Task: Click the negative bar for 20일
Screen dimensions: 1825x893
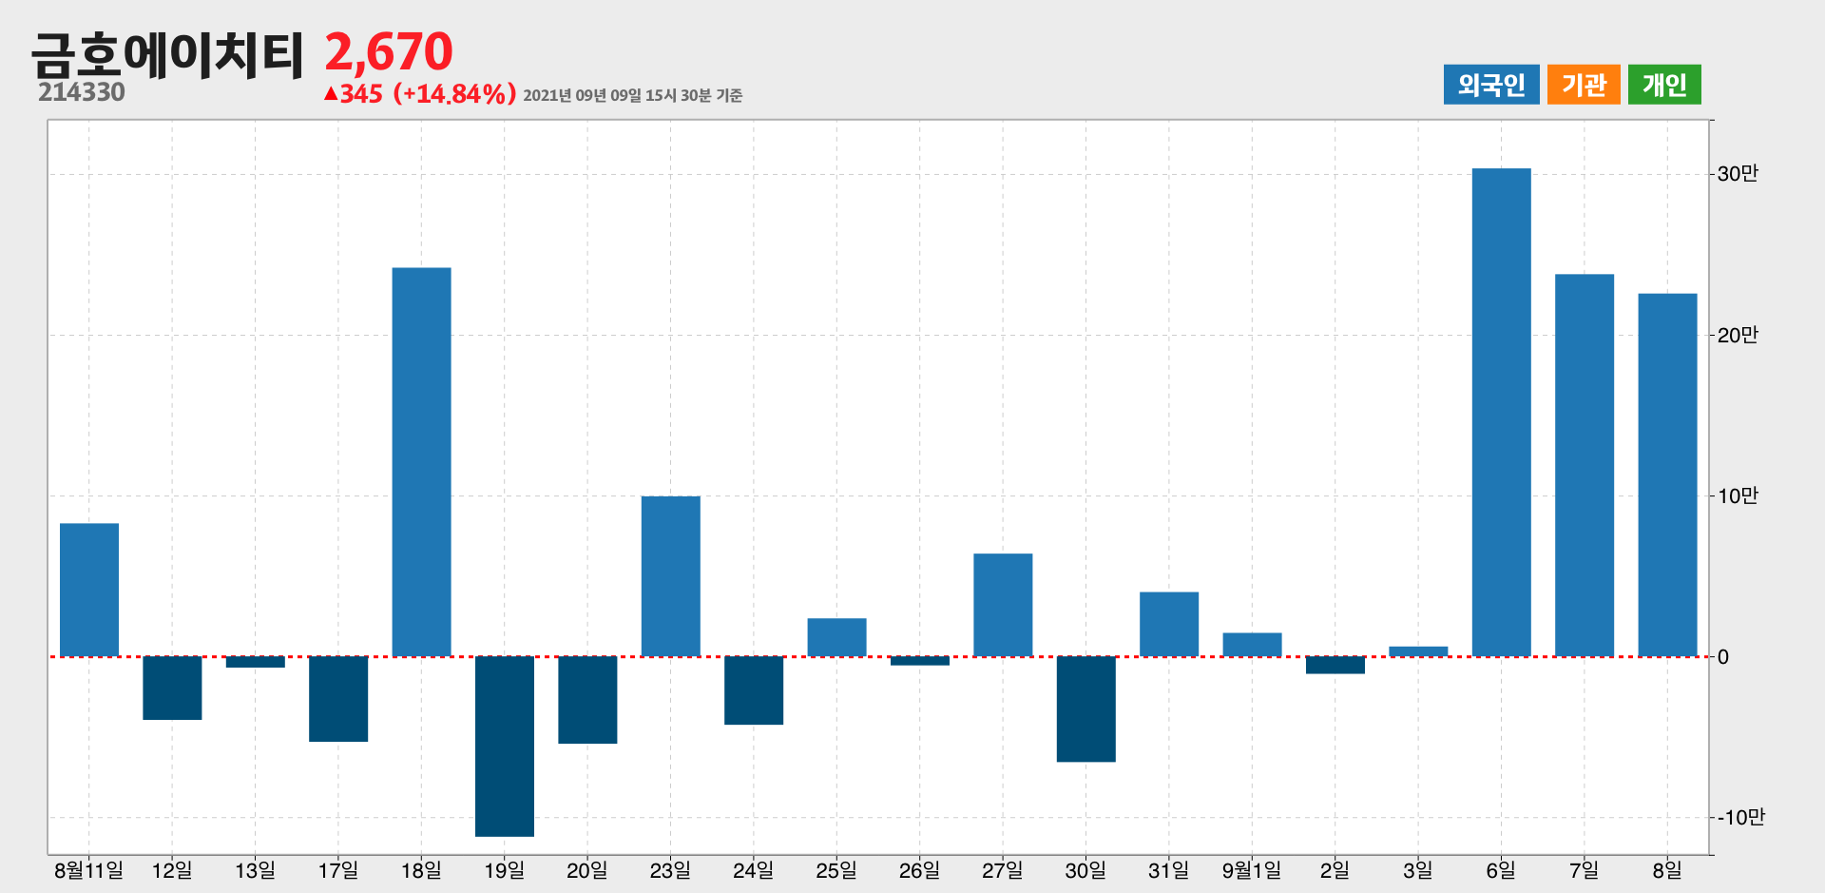Action: (x=587, y=700)
